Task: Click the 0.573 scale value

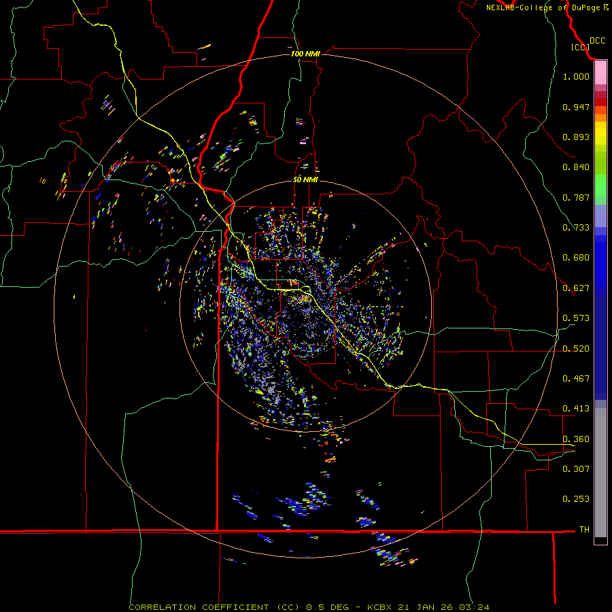Action: (x=576, y=318)
